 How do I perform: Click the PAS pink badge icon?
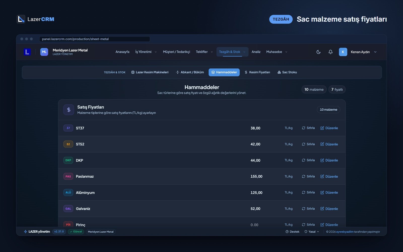point(68,176)
